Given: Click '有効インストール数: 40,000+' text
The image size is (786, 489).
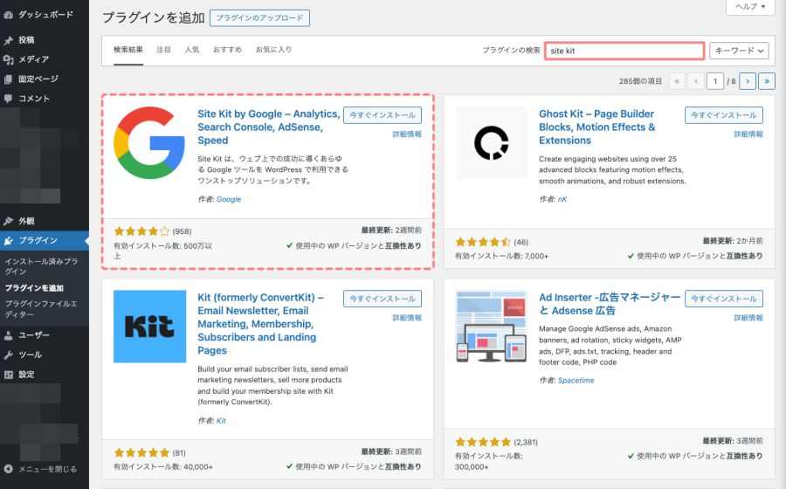Looking at the screenshot, I should tap(163, 467).
